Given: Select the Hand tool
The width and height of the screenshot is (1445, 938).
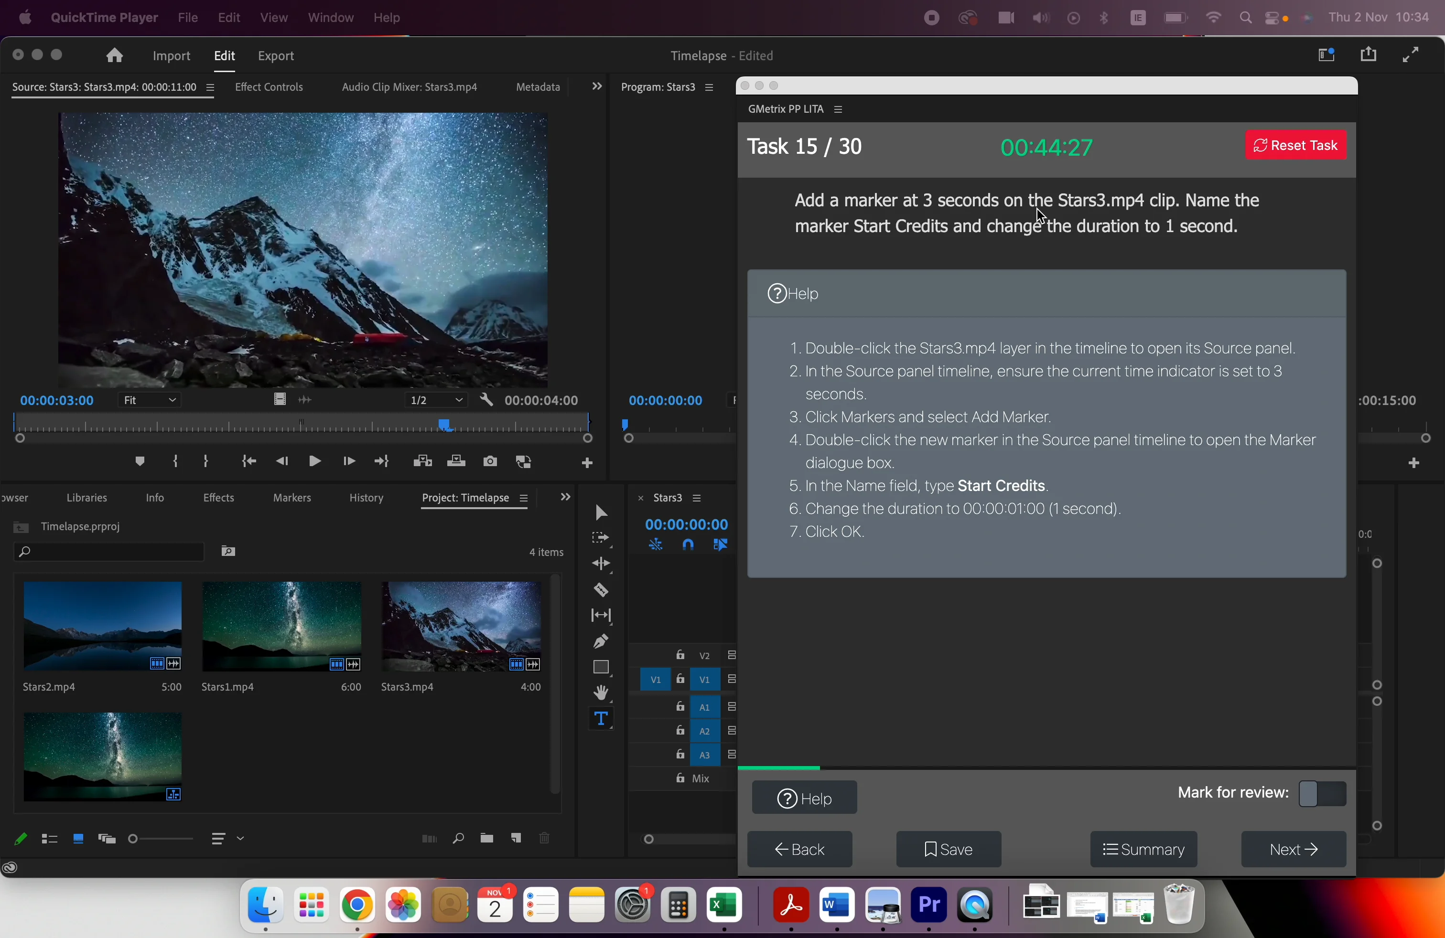Looking at the screenshot, I should coord(601,692).
